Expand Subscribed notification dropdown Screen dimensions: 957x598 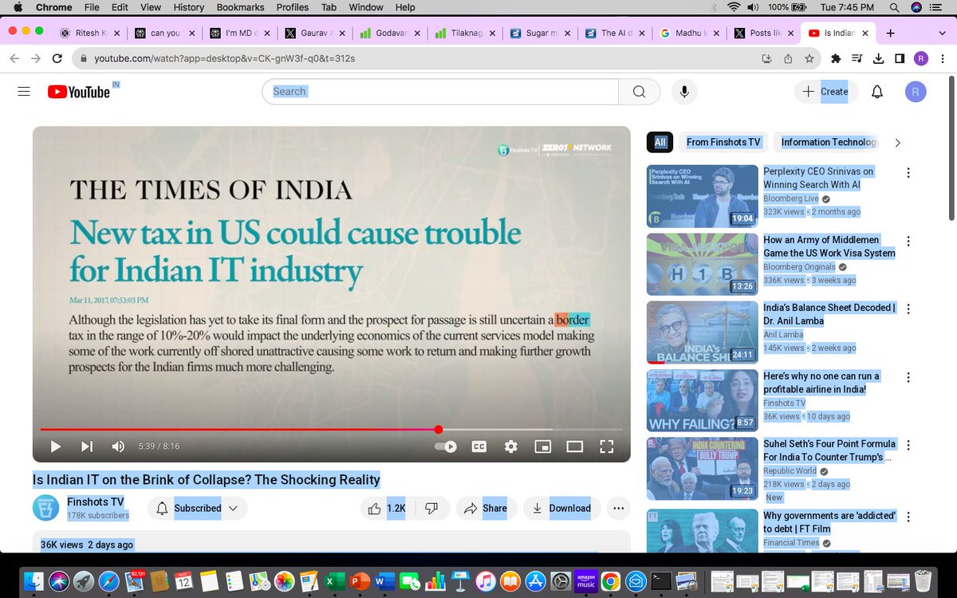pyautogui.click(x=233, y=508)
